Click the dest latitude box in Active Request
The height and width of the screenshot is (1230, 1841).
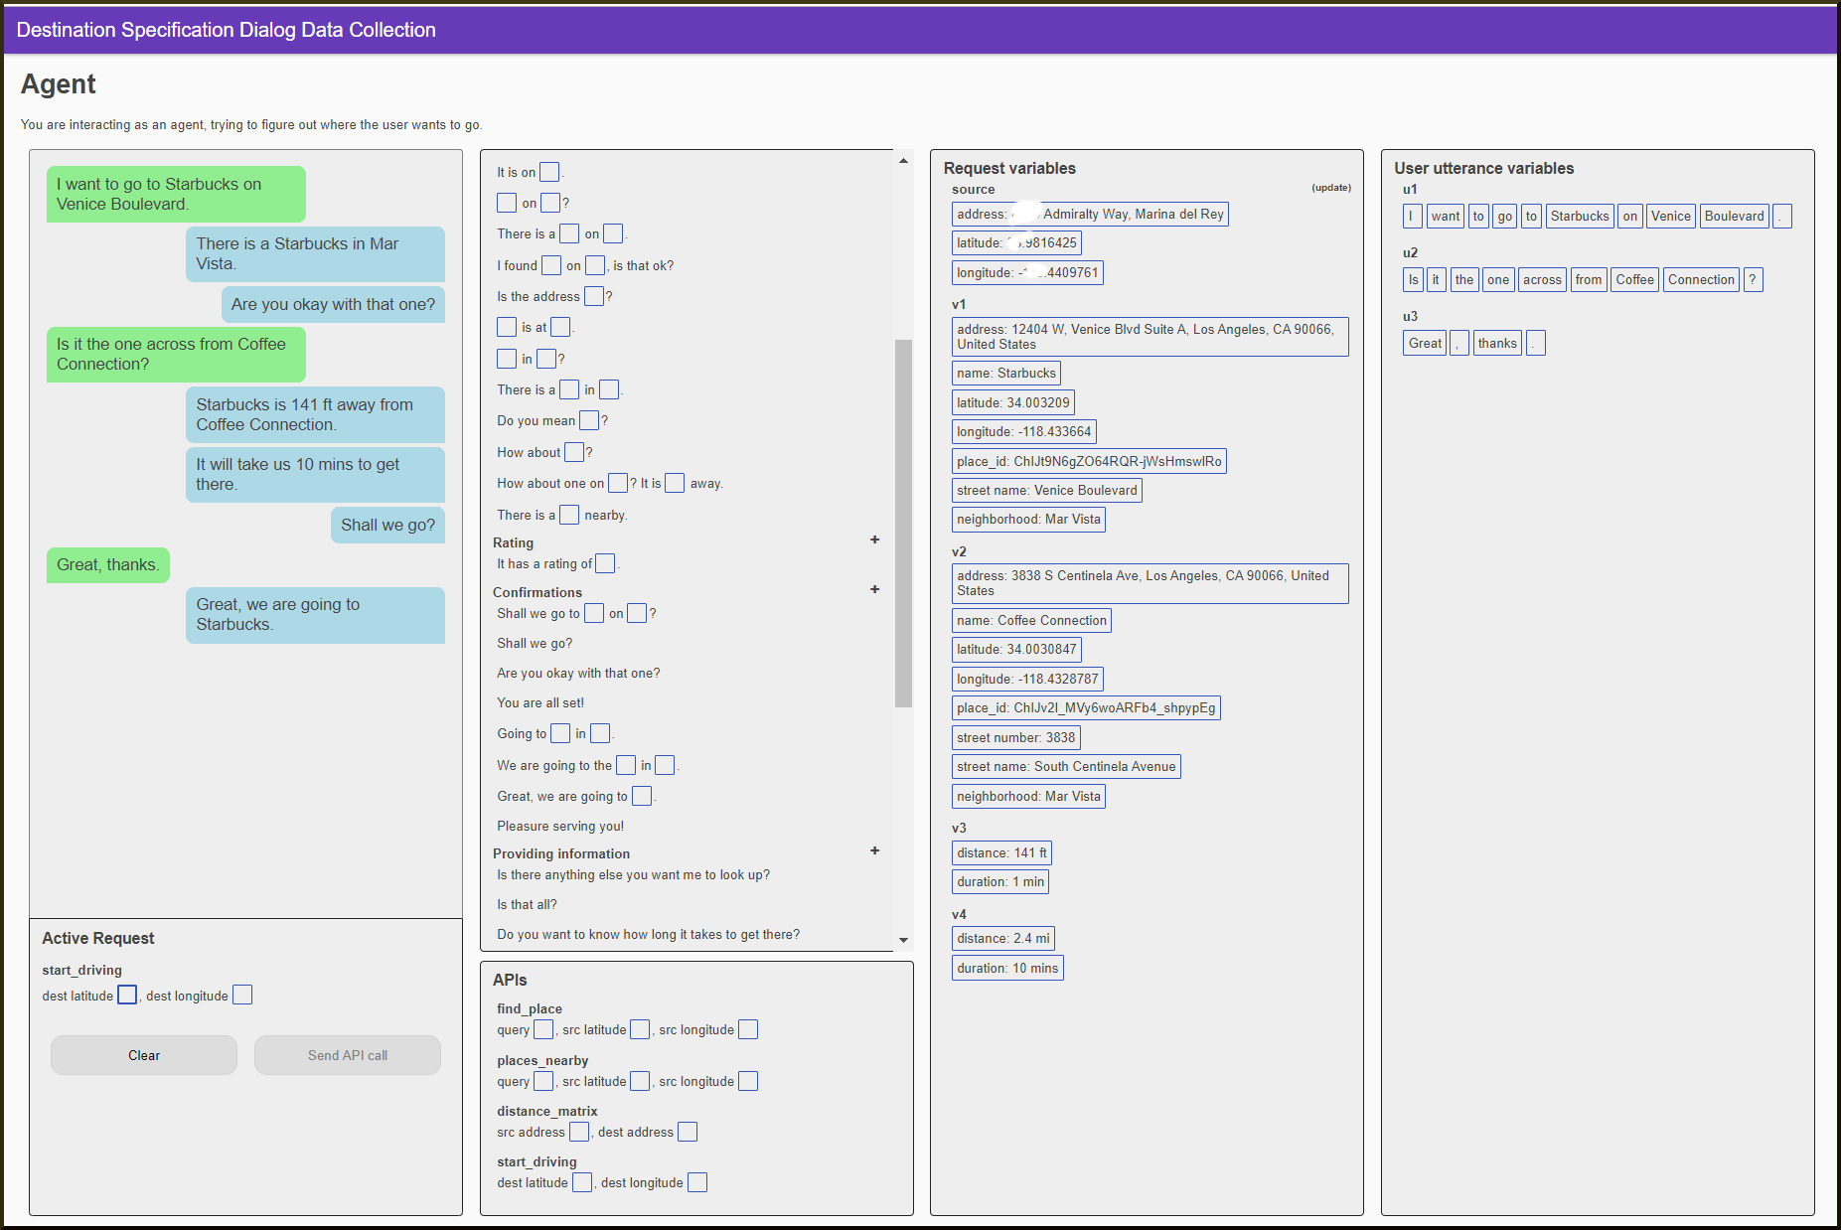coord(127,996)
